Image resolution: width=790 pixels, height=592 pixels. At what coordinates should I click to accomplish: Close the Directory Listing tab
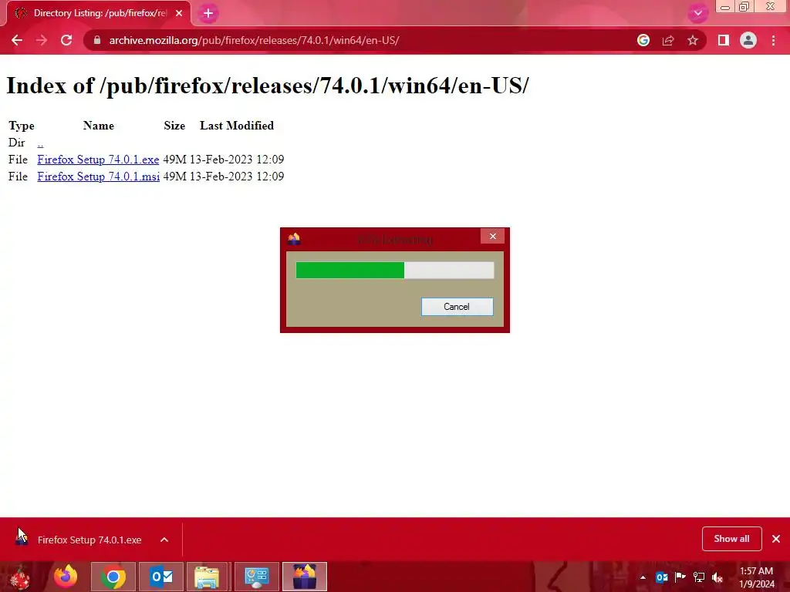click(179, 13)
